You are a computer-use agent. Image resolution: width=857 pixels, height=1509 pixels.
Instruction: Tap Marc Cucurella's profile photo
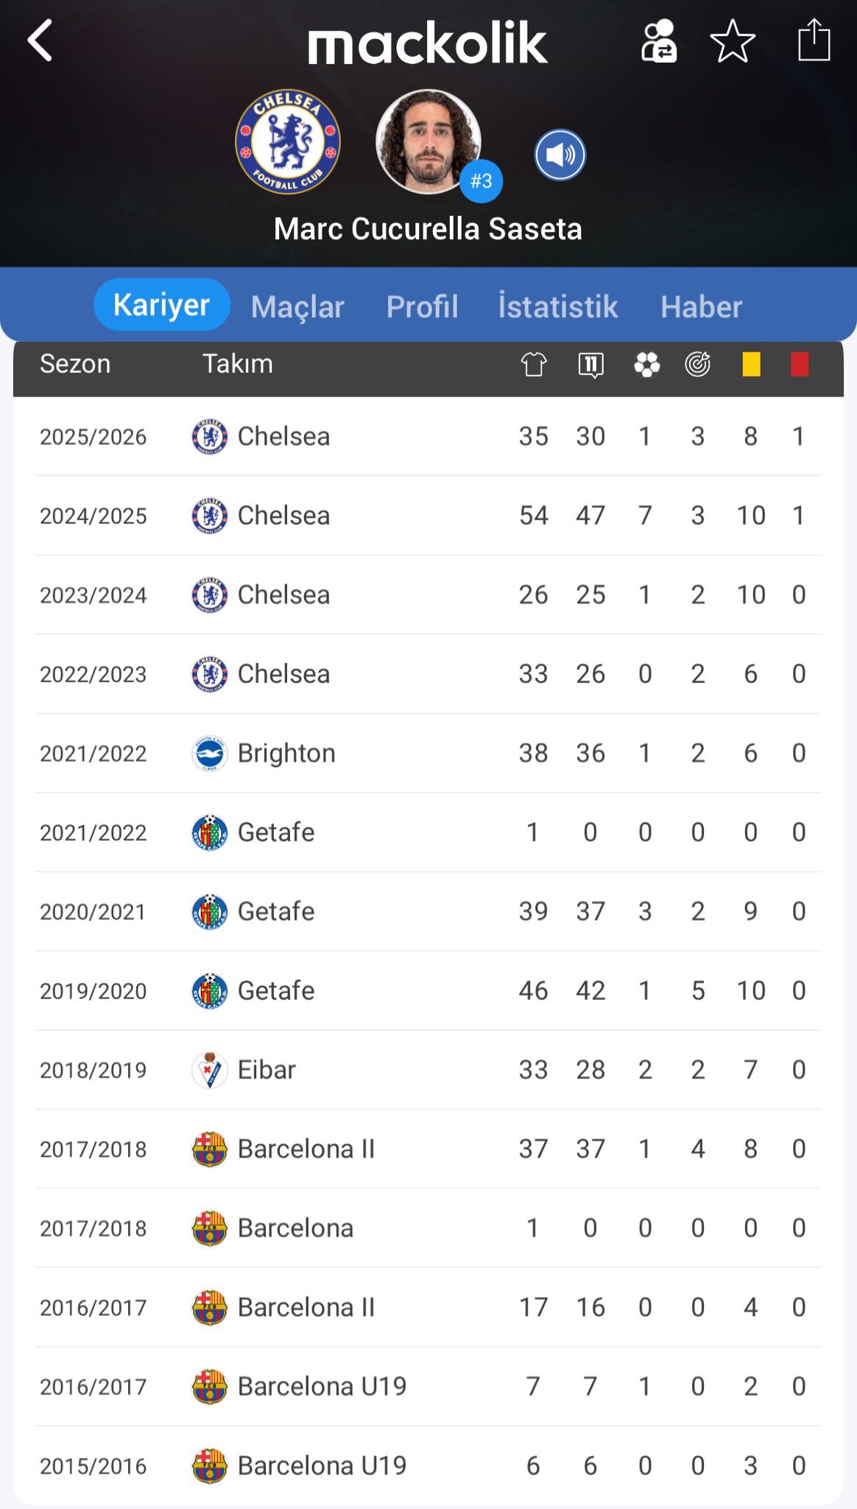[428, 142]
